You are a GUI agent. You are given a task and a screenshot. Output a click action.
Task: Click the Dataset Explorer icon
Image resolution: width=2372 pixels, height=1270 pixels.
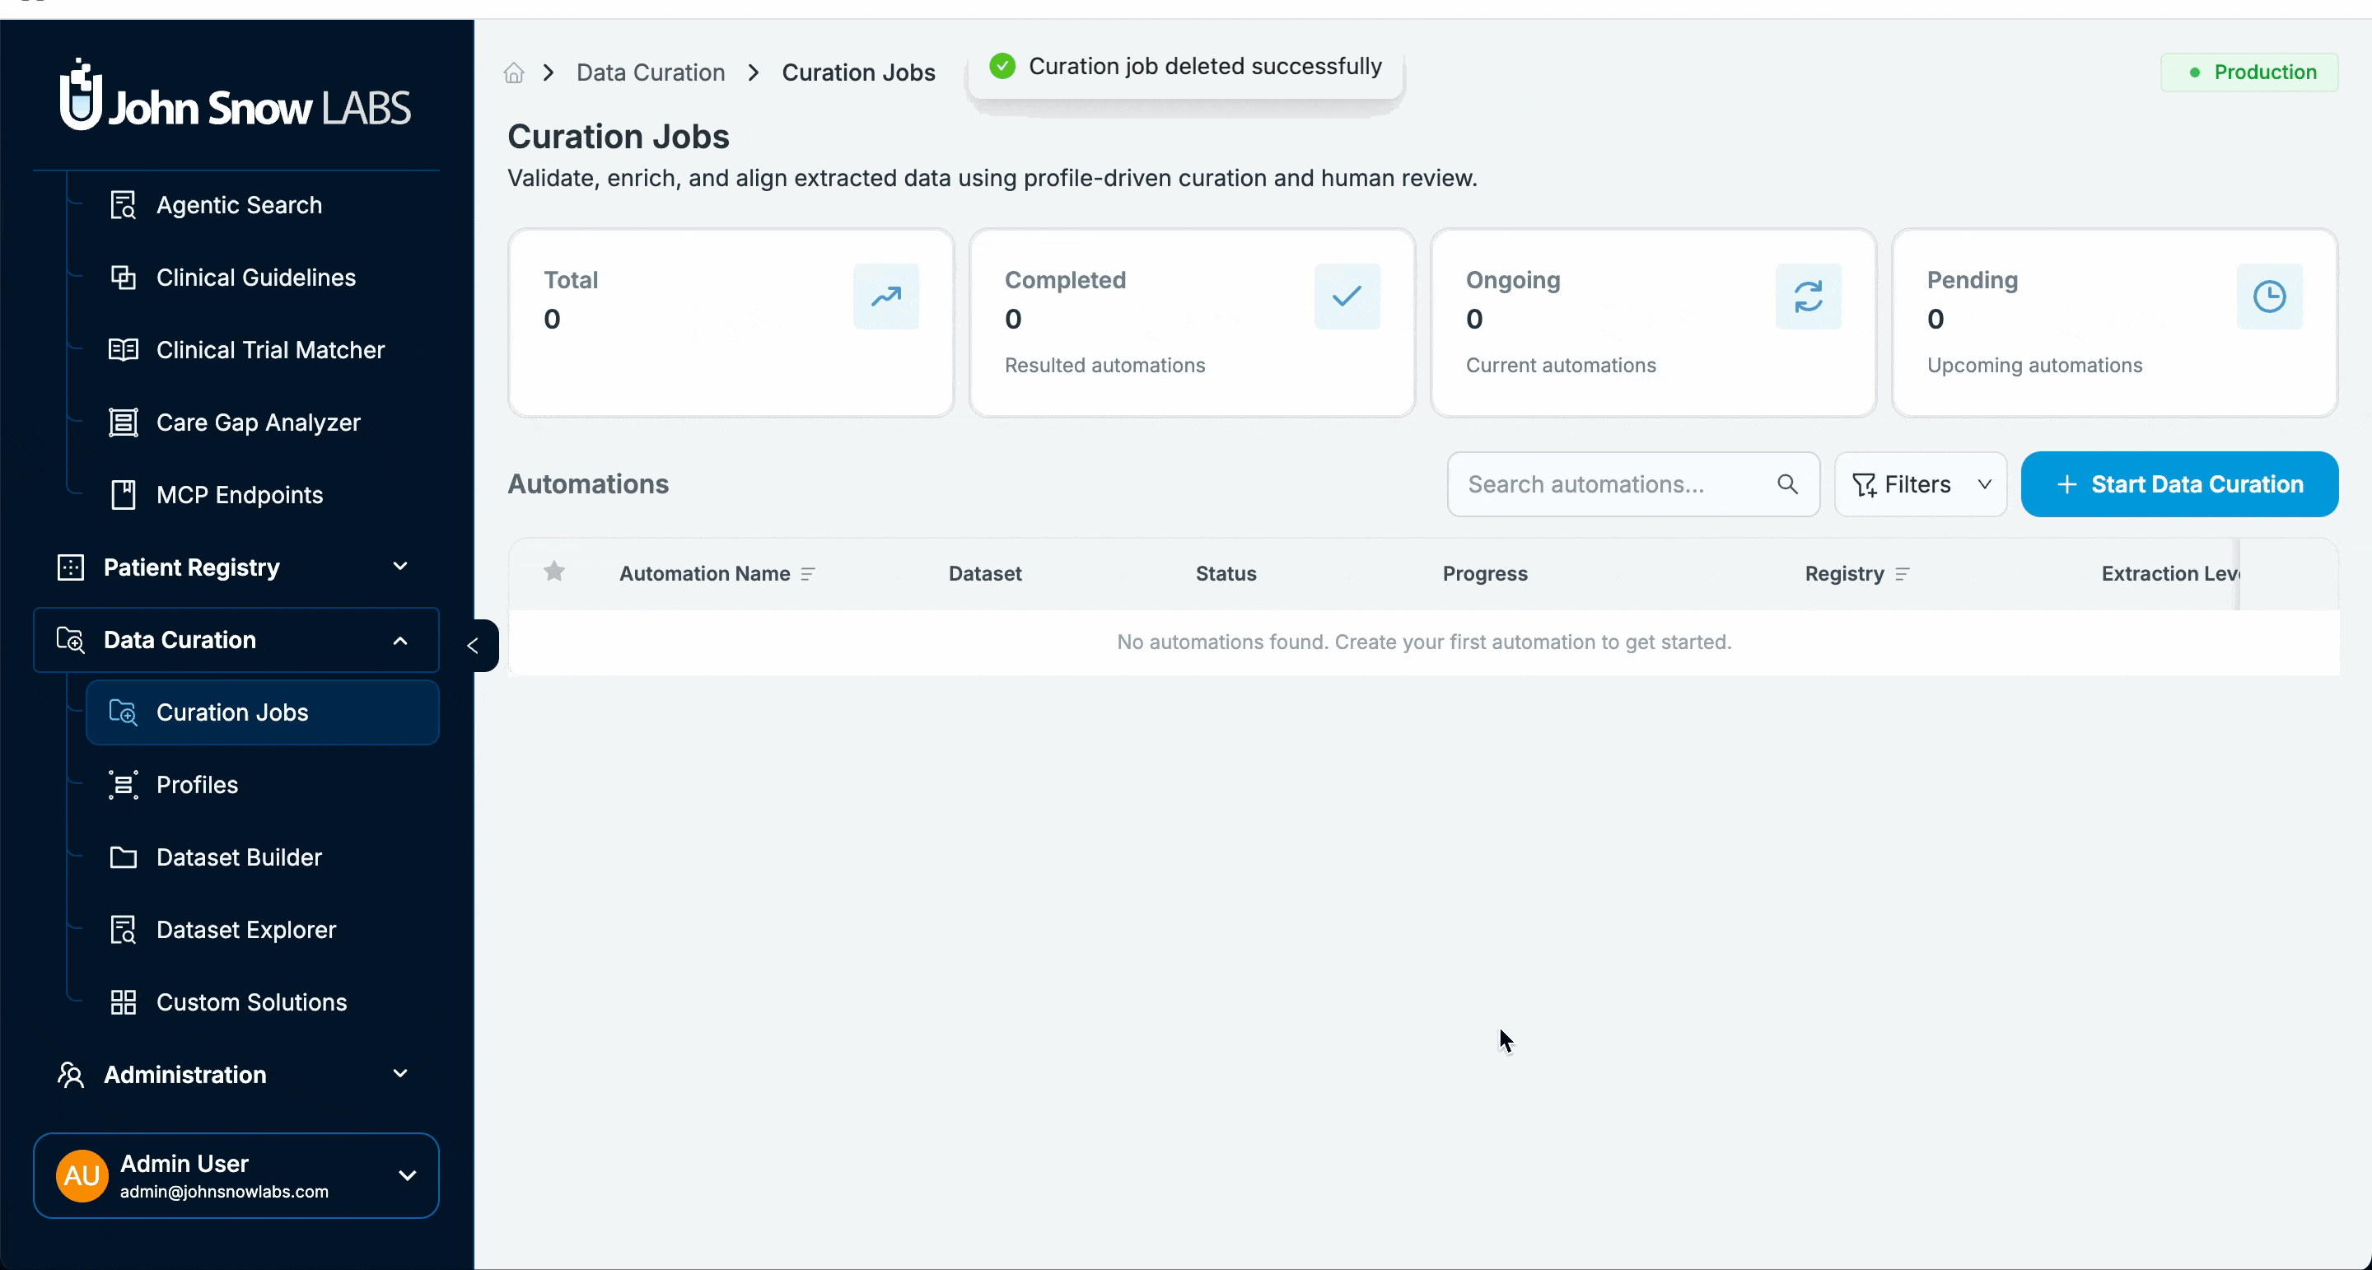coord(124,929)
